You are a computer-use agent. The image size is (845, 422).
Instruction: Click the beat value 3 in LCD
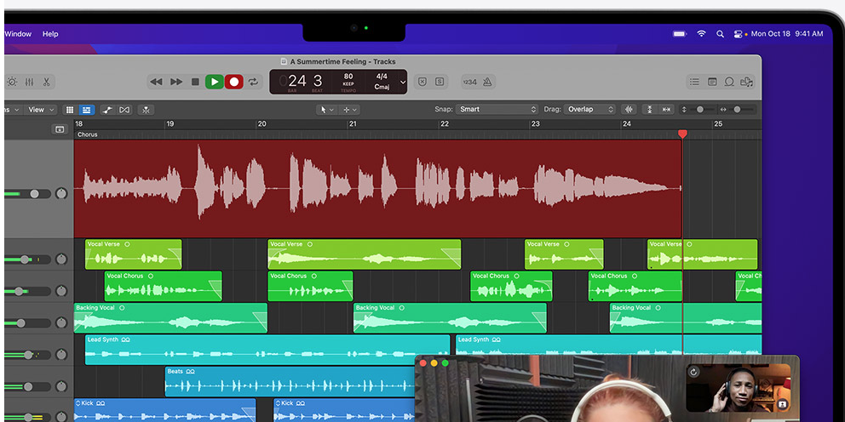(x=318, y=82)
